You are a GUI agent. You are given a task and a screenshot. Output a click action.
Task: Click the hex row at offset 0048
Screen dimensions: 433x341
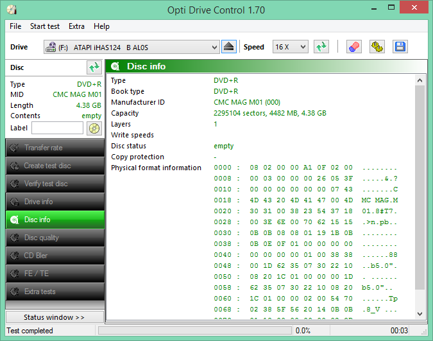point(305,266)
